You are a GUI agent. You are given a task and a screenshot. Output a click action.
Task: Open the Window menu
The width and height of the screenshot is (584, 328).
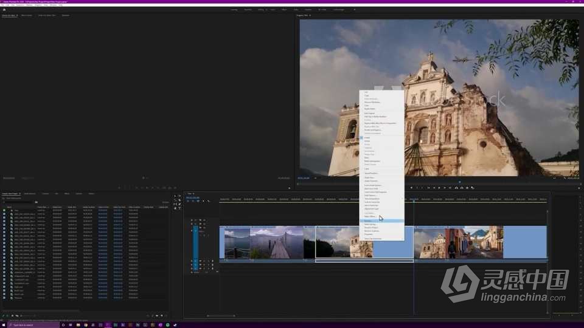click(54, 5)
